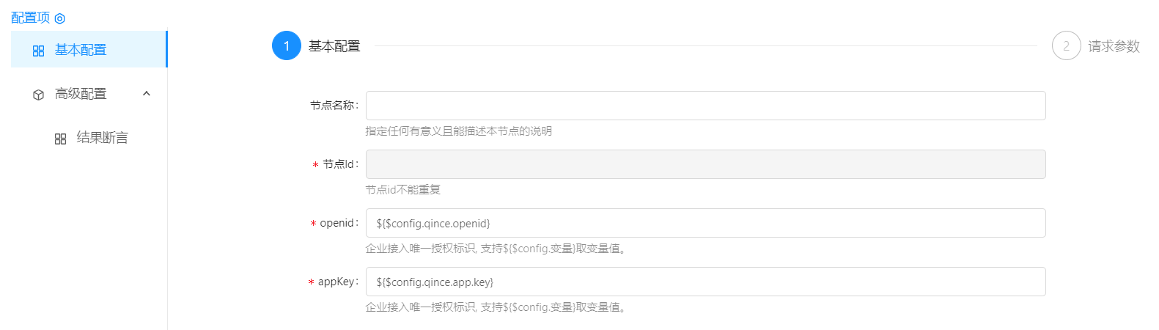Select the blue step 1 circle
The height and width of the screenshot is (330, 1159).
[x=287, y=45]
